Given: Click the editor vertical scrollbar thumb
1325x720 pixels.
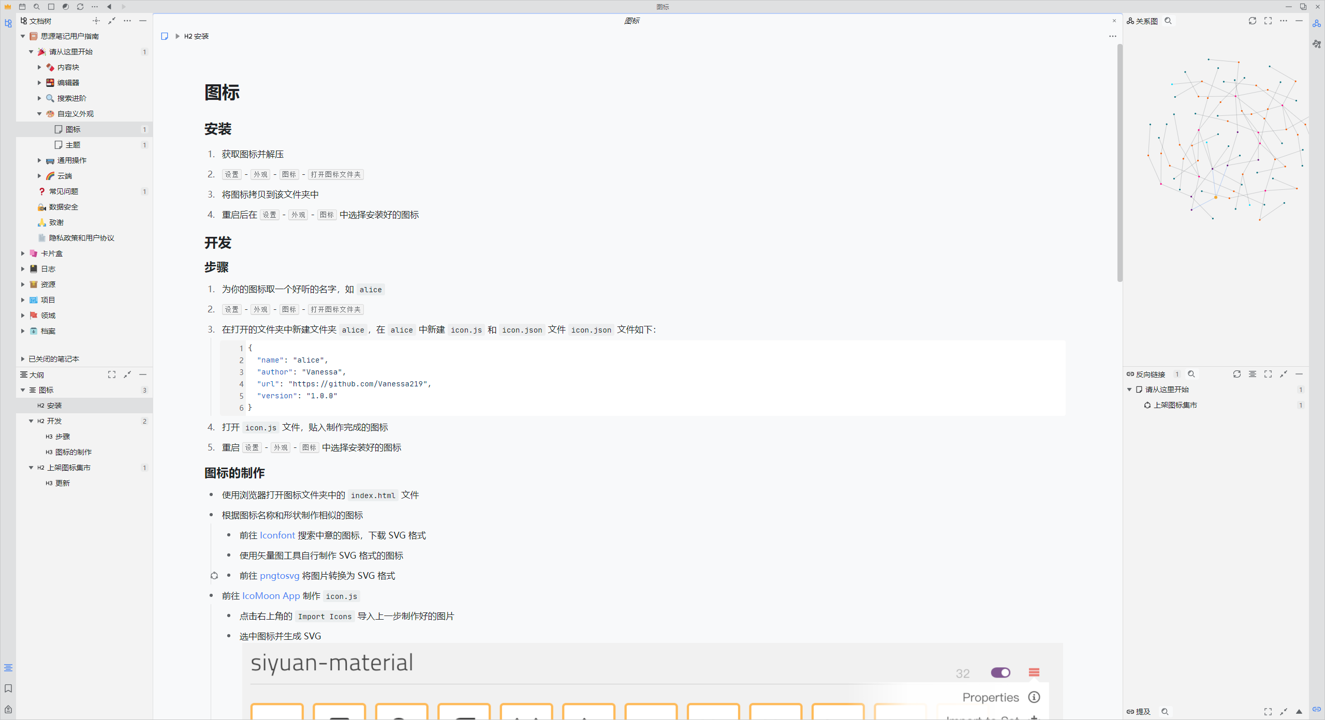Looking at the screenshot, I should pos(1120,163).
